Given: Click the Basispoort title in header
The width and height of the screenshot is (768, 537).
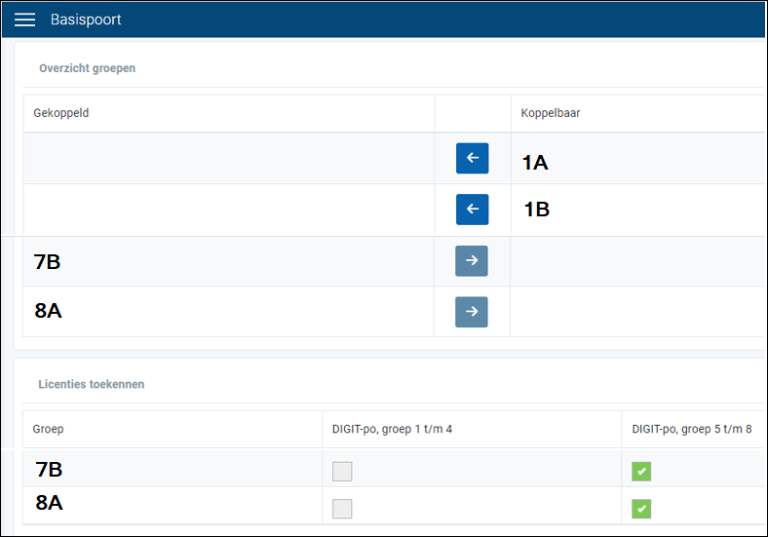Looking at the screenshot, I should (86, 20).
